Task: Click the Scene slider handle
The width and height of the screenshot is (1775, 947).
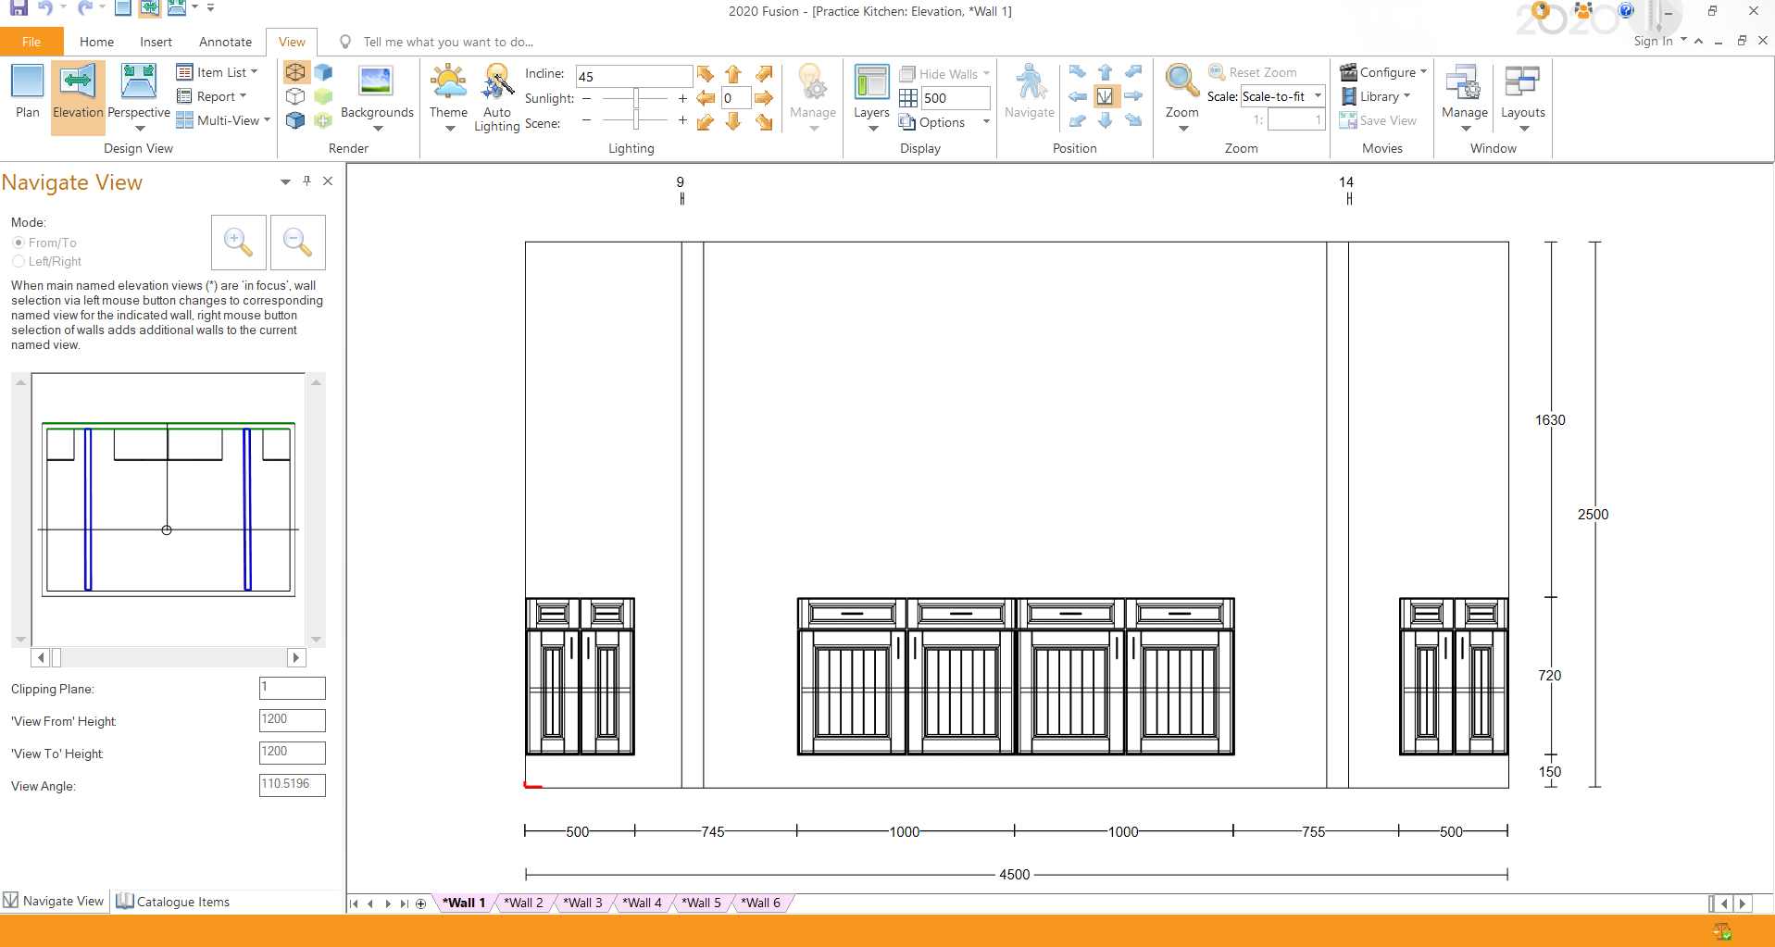Action: (x=636, y=120)
